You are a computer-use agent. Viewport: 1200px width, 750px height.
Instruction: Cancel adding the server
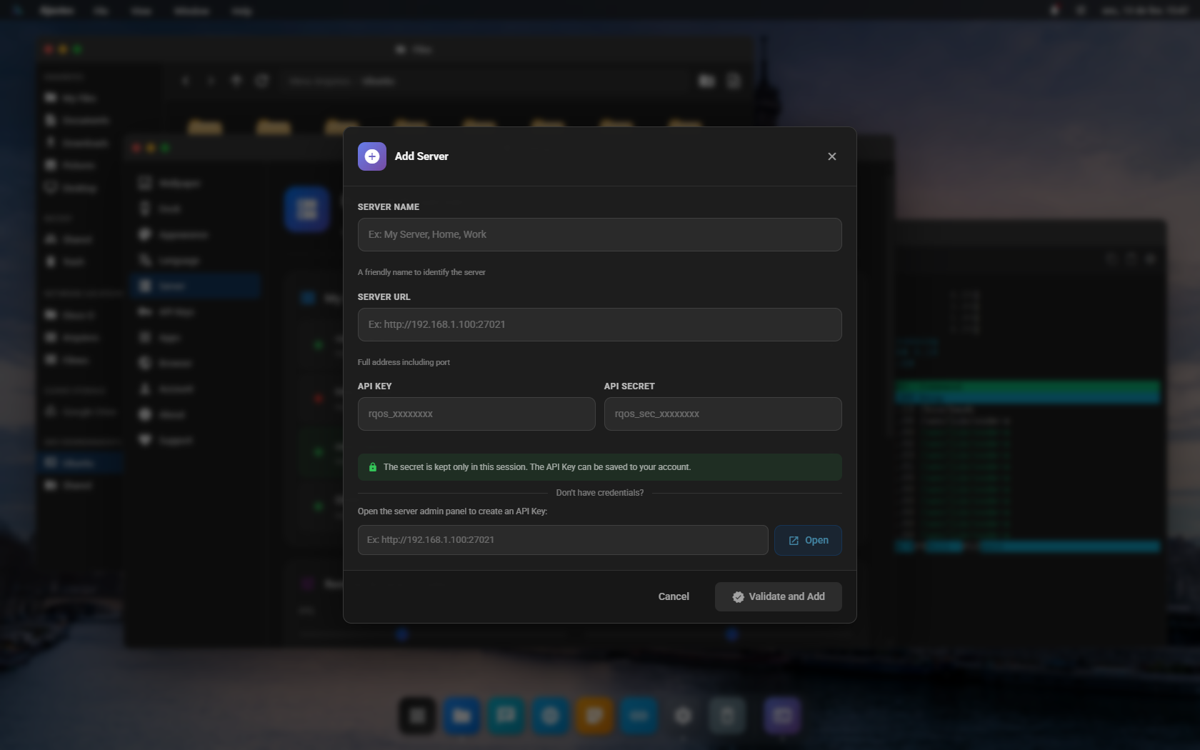click(674, 596)
